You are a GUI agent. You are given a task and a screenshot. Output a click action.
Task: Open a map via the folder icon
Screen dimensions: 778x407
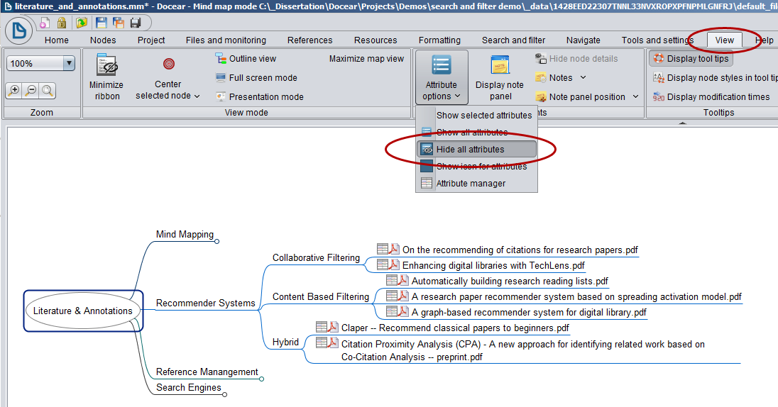tap(82, 23)
